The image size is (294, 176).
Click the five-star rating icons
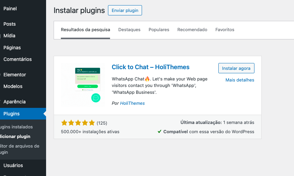(x=78, y=123)
